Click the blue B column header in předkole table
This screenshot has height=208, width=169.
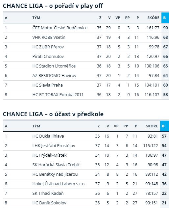[x=164, y=126]
